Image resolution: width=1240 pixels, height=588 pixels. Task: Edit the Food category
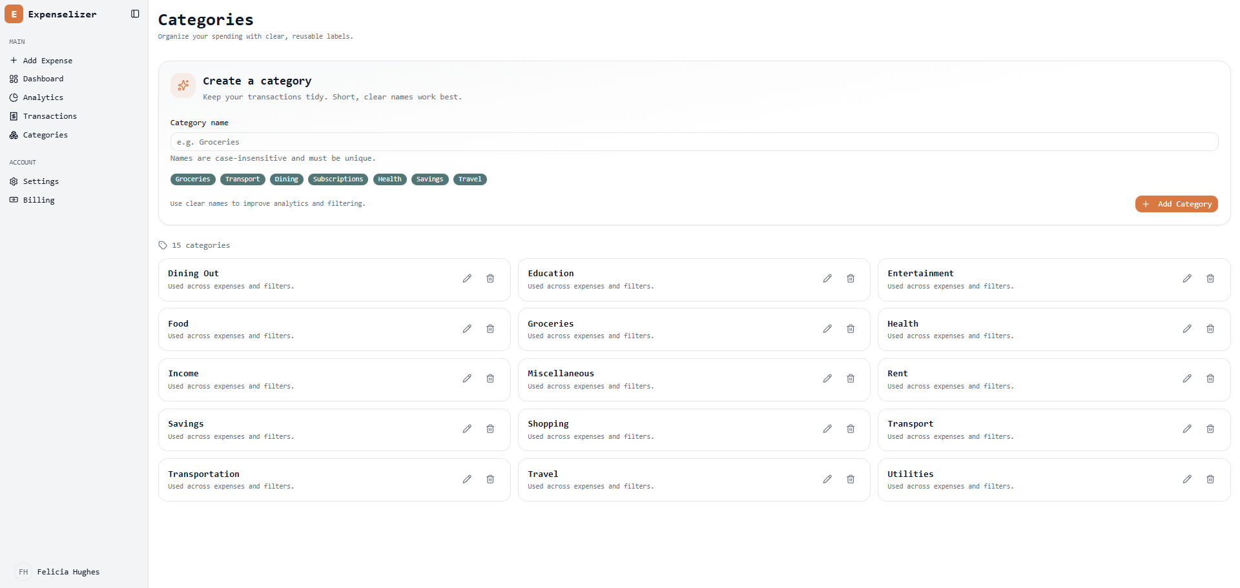pyautogui.click(x=467, y=329)
